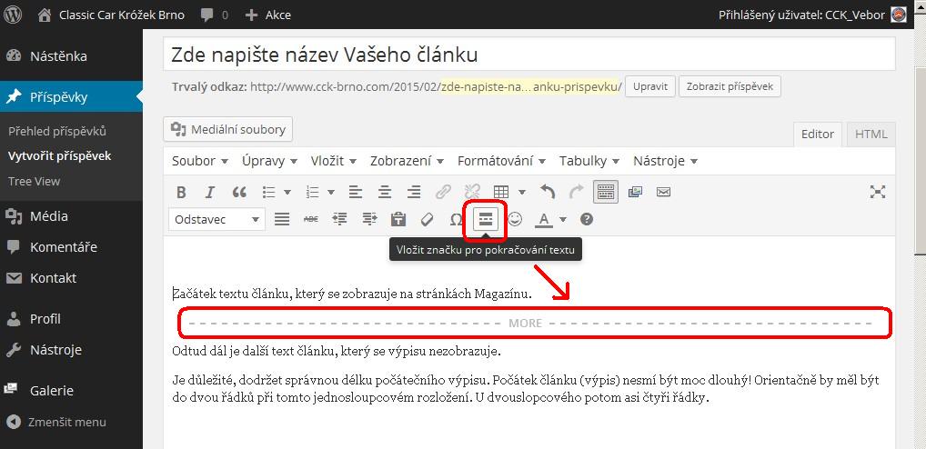Insert or edit link

click(443, 192)
